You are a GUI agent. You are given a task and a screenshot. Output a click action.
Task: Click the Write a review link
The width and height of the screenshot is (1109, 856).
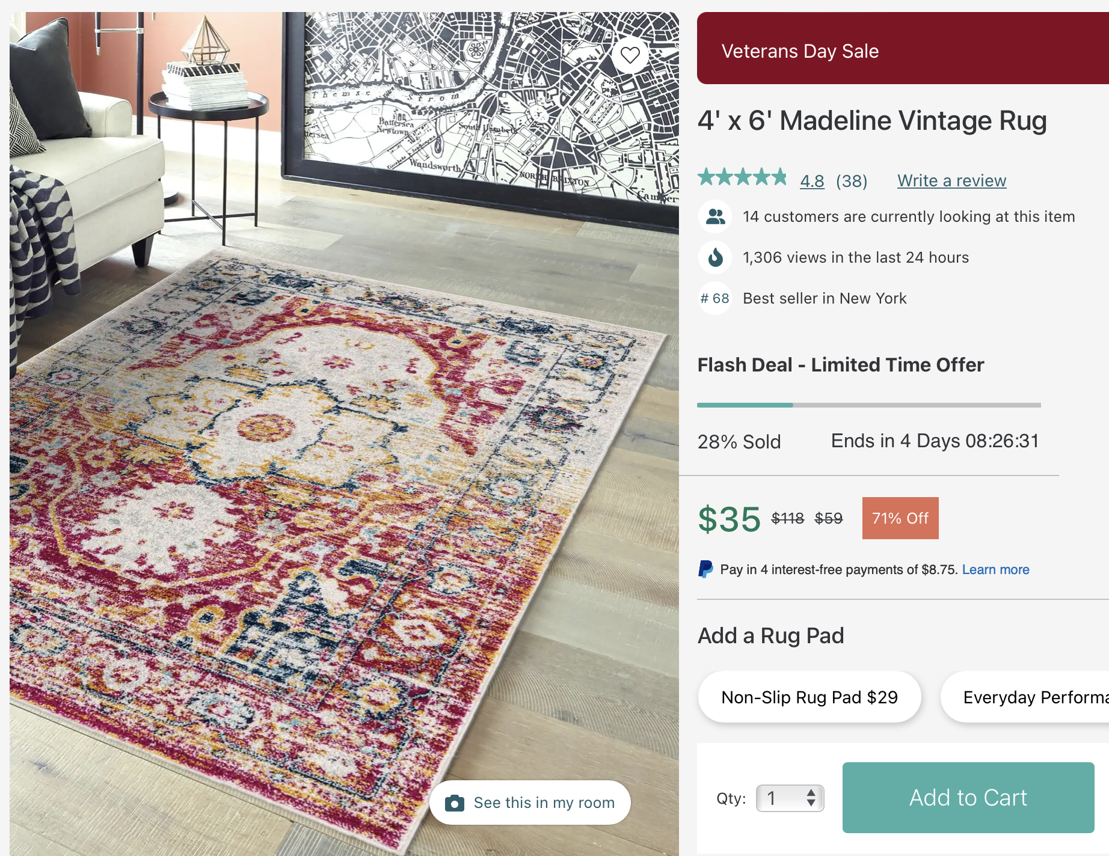coord(951,181)
